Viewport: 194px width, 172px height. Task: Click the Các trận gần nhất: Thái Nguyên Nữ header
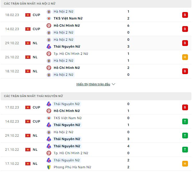33,96
